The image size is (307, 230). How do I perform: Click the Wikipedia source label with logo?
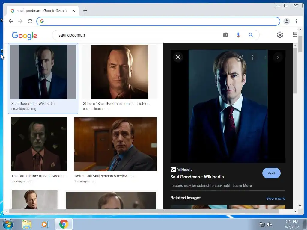click(181, 170)
